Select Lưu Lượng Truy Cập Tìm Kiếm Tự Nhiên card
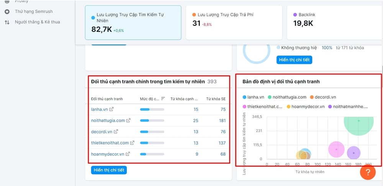Image resolution: width=383 pixels, height=186 pixels. (133, 23)
